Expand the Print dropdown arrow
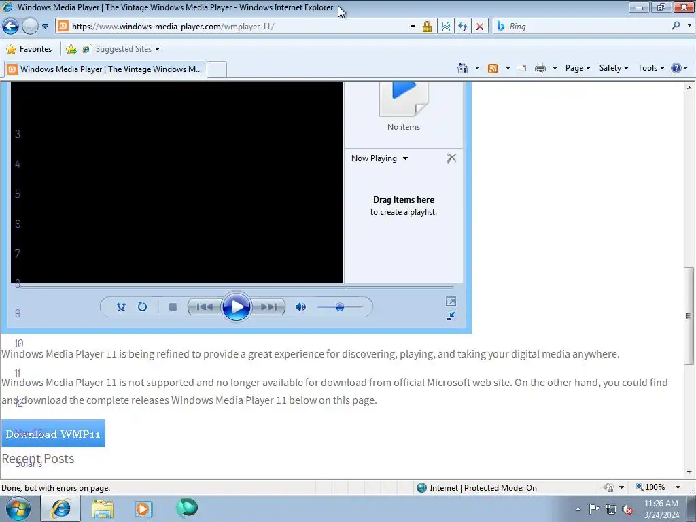696x522 pixels. [555, 68]
